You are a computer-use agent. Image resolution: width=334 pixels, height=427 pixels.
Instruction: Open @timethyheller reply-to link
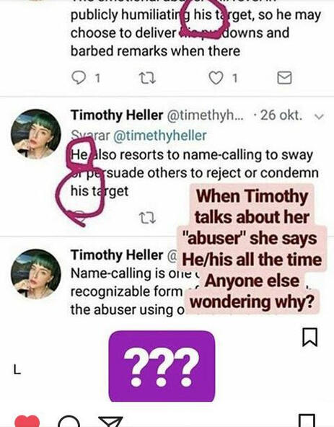tap(160, 136)
